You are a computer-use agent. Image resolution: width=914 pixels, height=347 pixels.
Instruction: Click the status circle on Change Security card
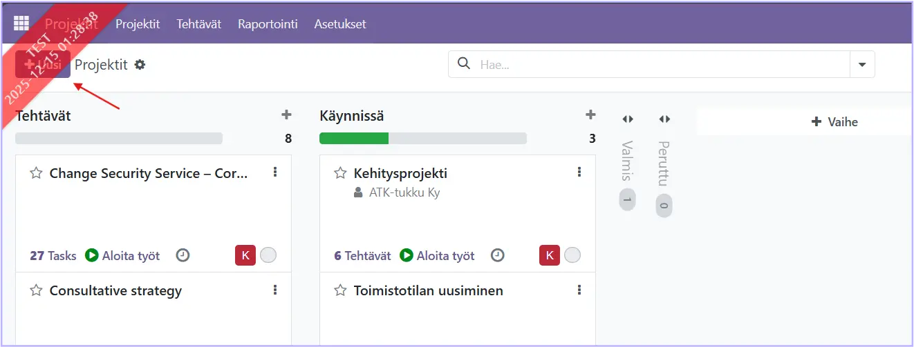point(268,256)
